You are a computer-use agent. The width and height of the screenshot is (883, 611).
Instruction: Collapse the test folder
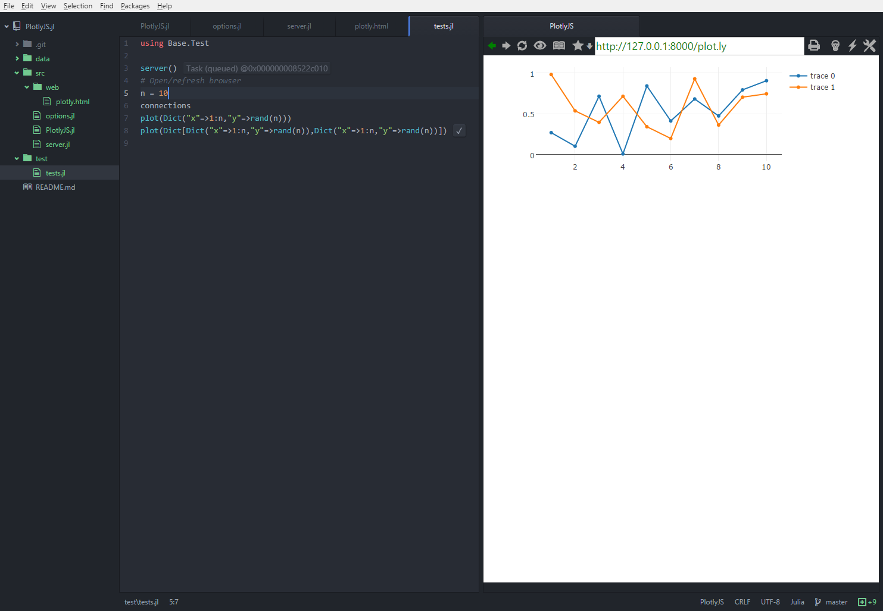17,159
